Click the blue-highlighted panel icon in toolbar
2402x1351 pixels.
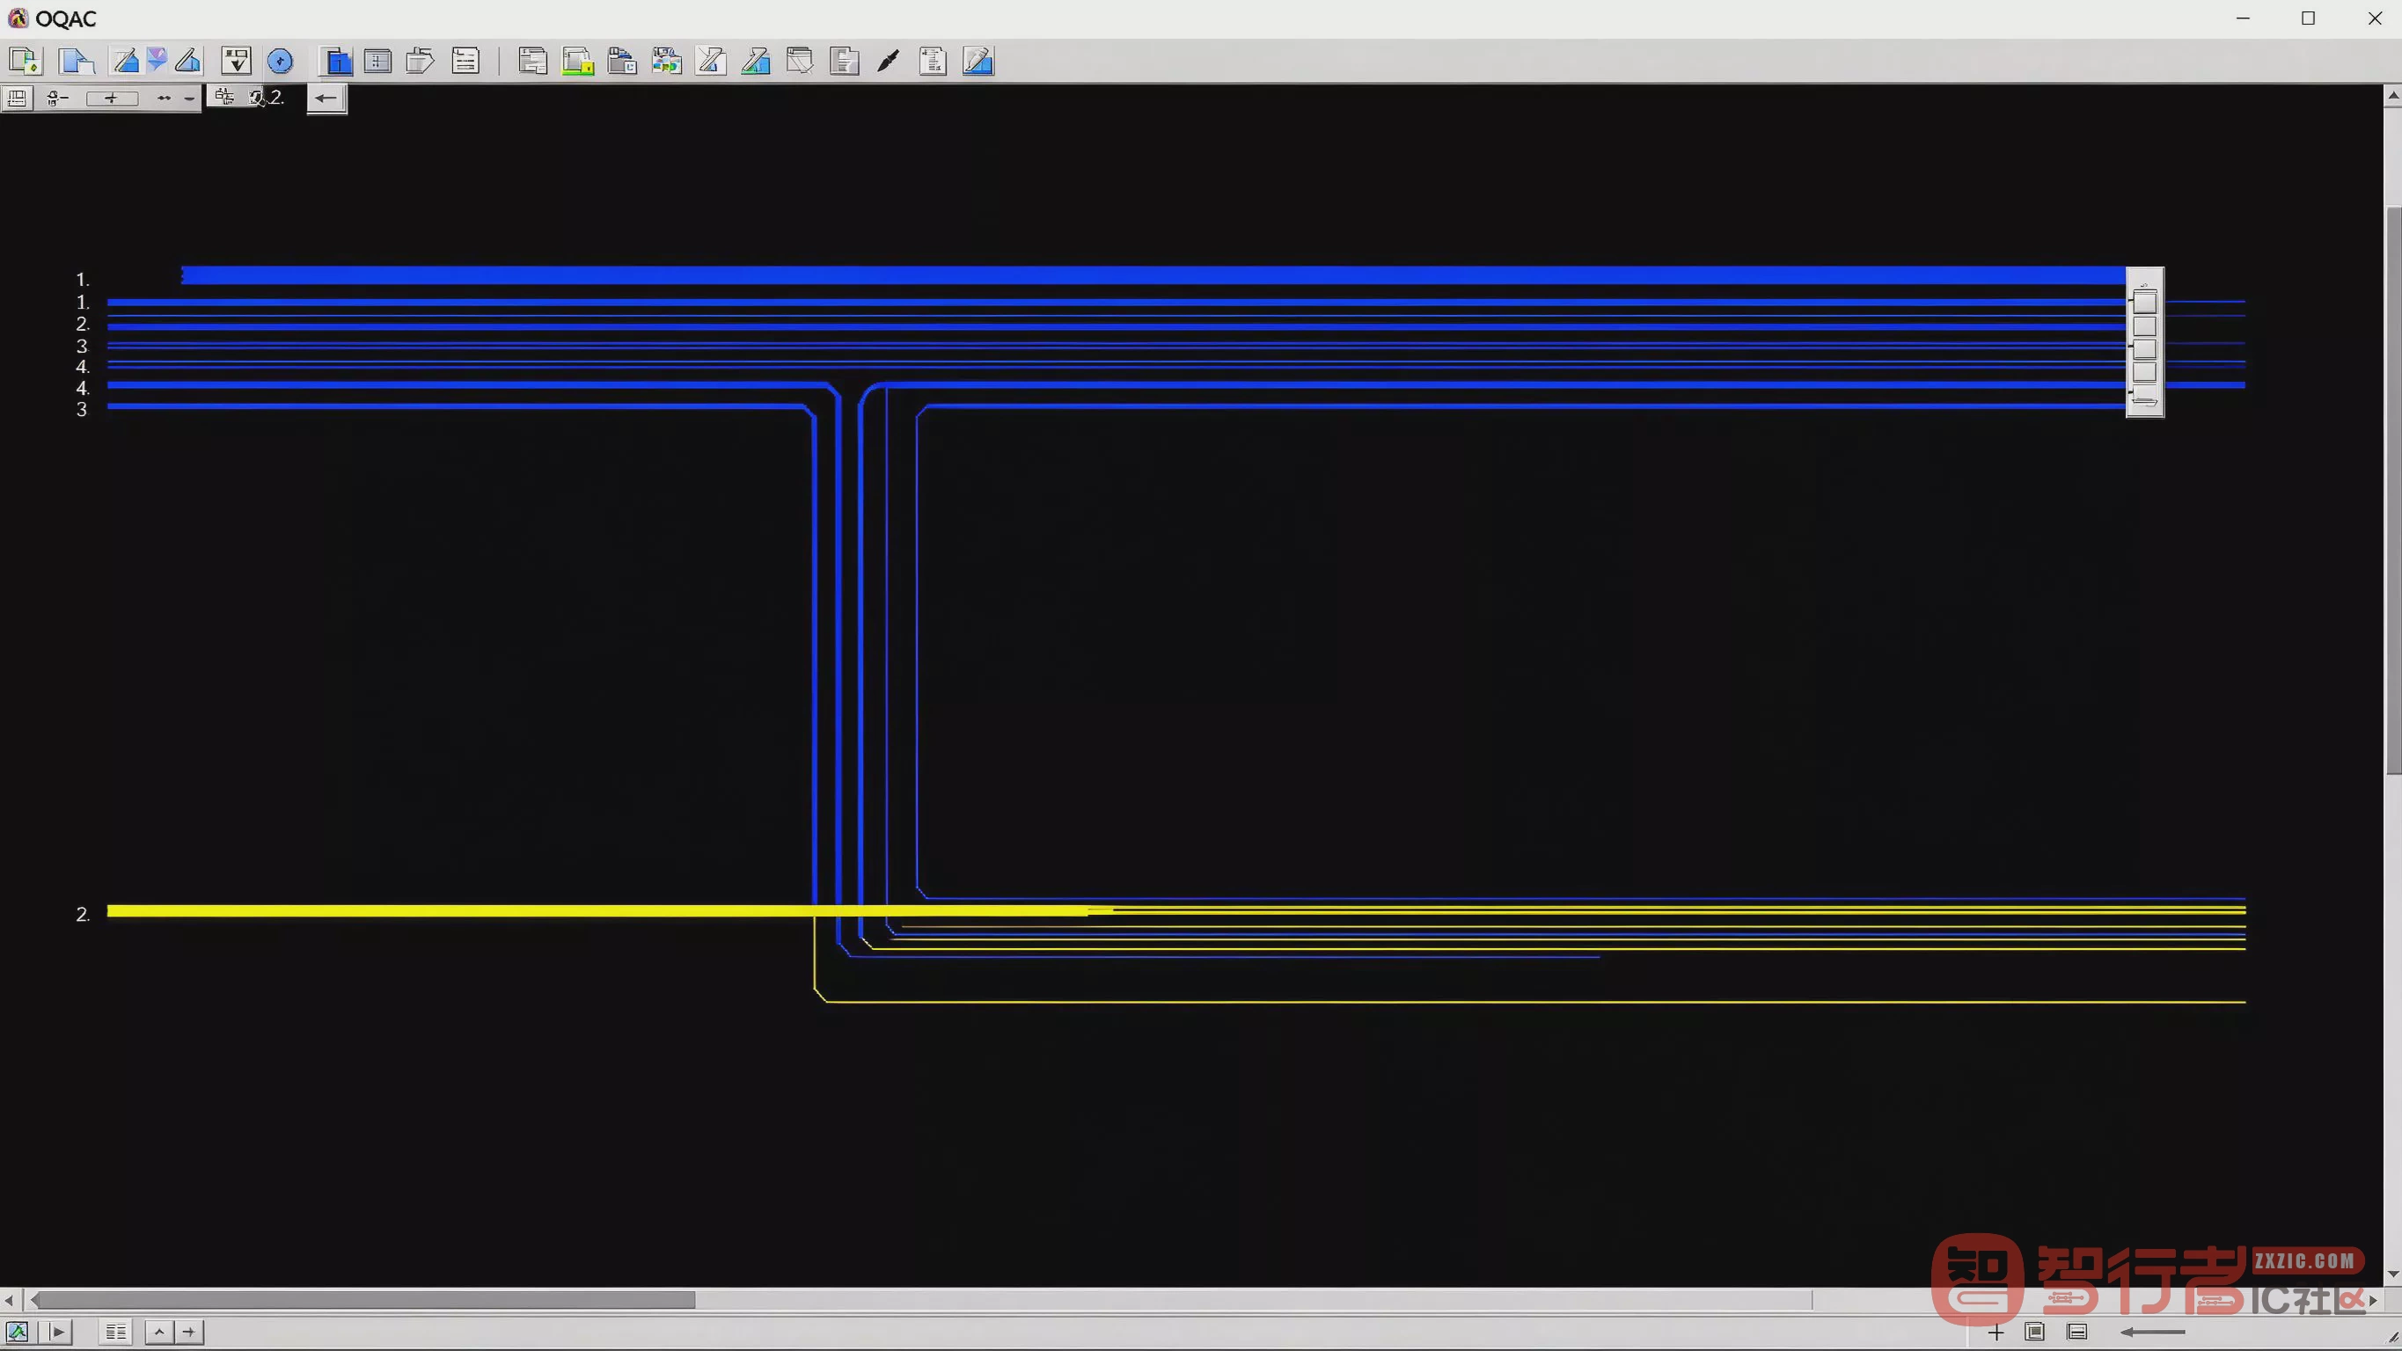click(x=337, y=62)
